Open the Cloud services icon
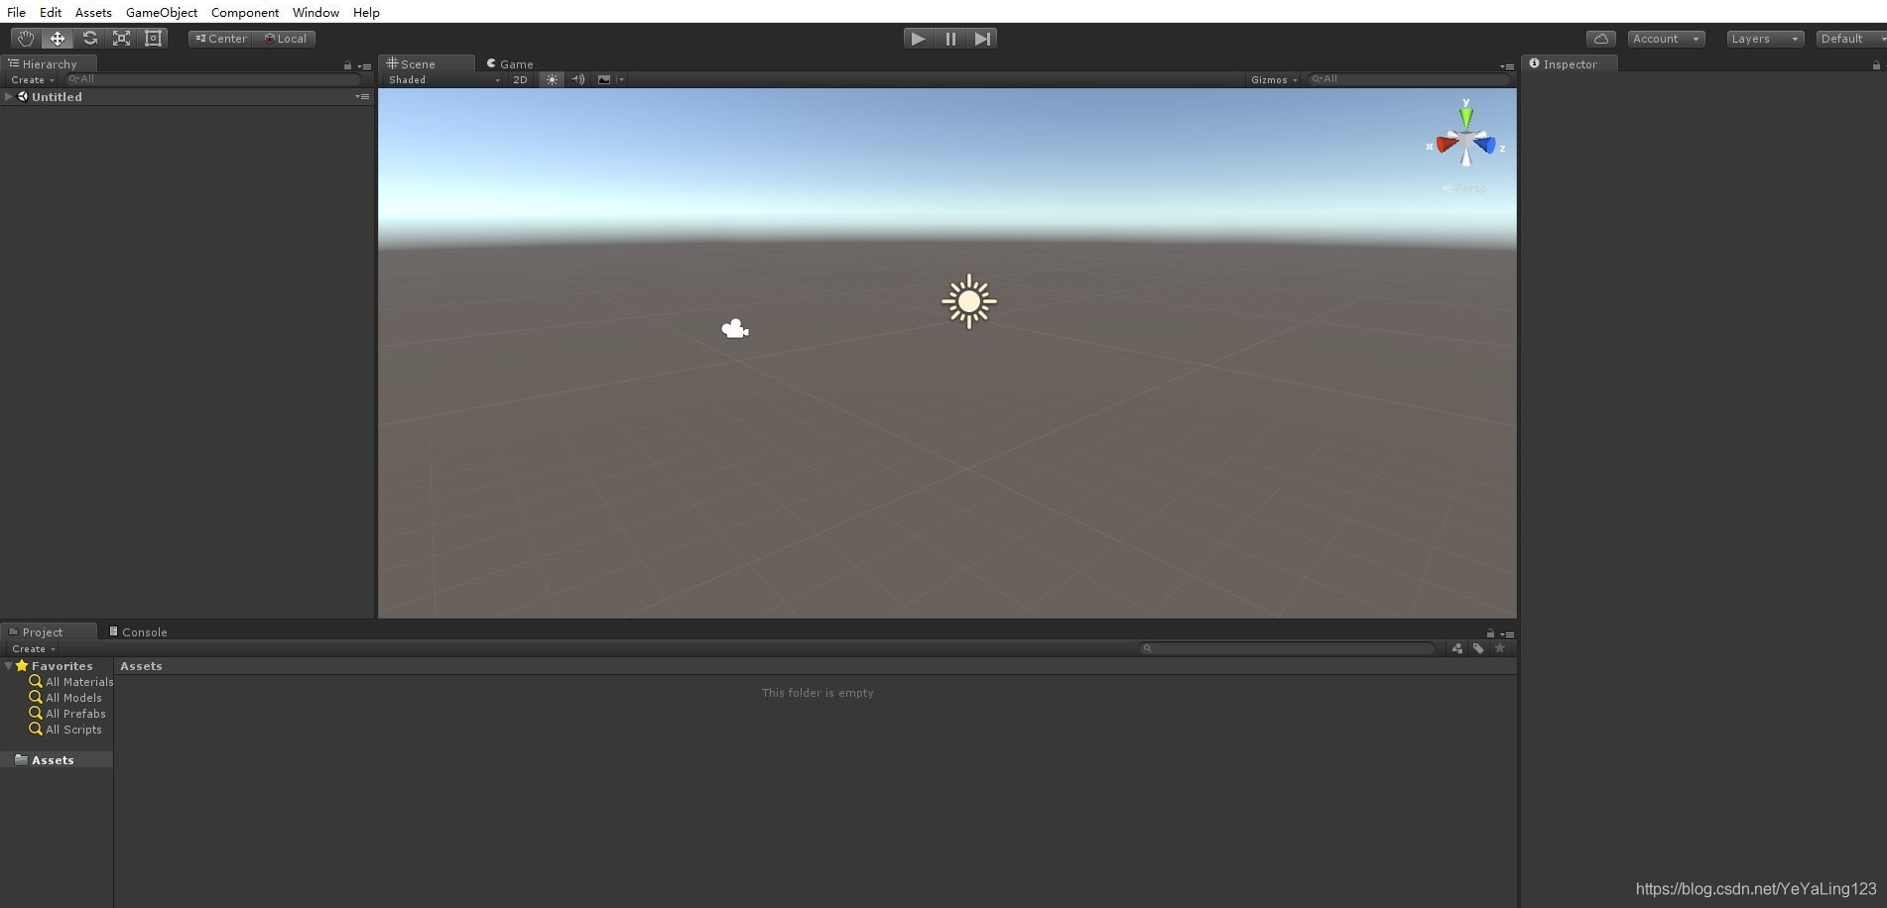The width and height of the screenshot is (1887, 908). pyautogui.click(x=1601, y=39)
